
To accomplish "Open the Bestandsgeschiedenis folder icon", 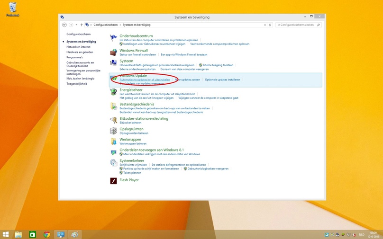I will (x=113, y=106).
